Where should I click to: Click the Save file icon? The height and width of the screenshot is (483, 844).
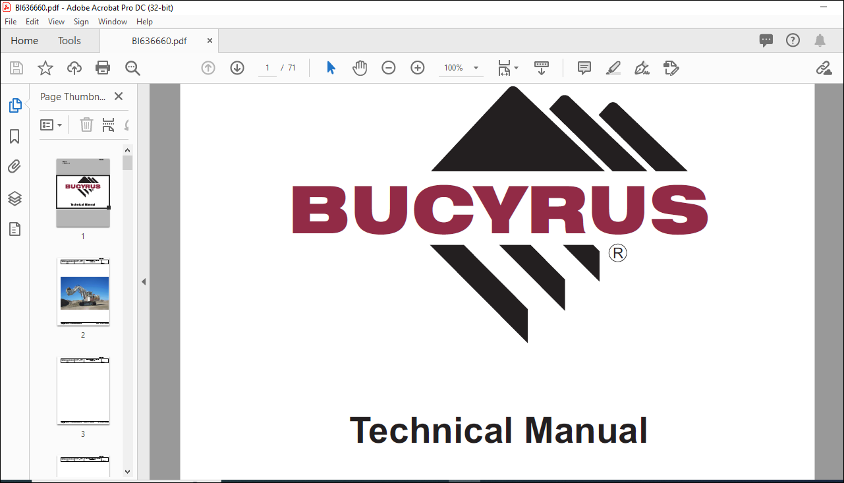(16, 68)
